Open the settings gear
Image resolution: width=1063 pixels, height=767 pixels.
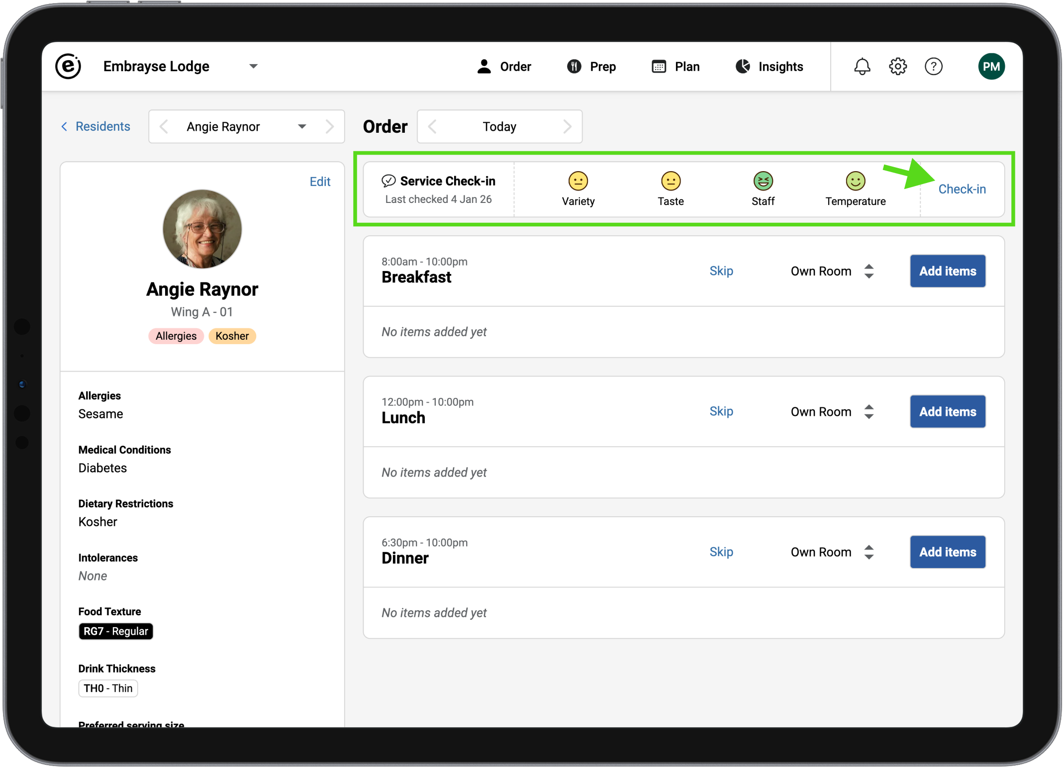[x=898, y=67]
